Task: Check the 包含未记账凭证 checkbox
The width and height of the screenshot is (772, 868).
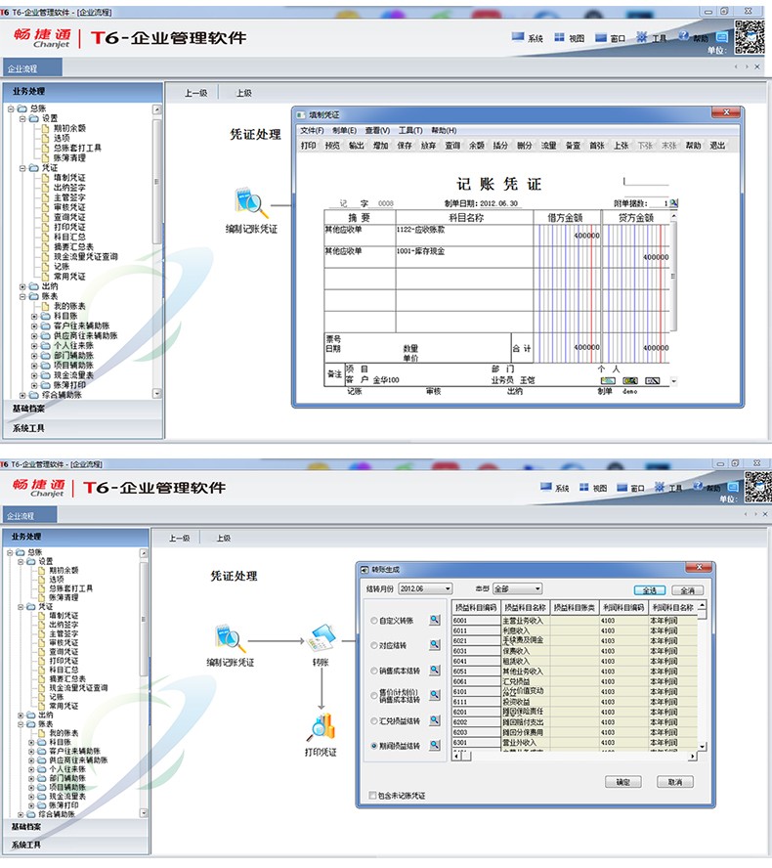Action: coord(372,795)
